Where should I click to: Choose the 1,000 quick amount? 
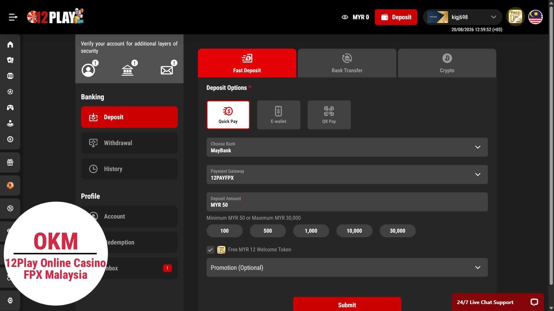click(x=311, y=231)
